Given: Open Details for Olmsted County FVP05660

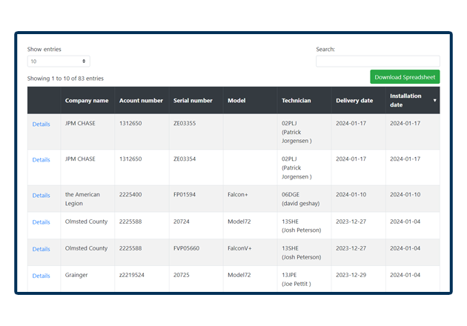Looking at the screenshot, I should (x=42, y=249).
